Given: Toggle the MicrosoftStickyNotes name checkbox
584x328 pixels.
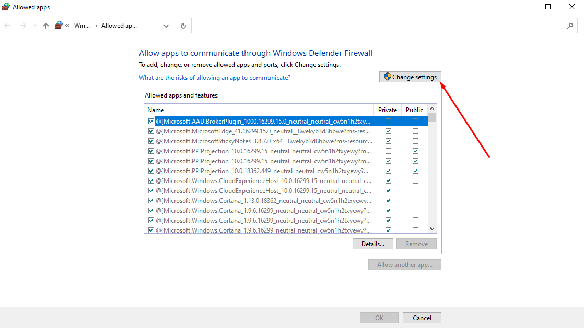Looking at the screenshot, I should 151,141.
